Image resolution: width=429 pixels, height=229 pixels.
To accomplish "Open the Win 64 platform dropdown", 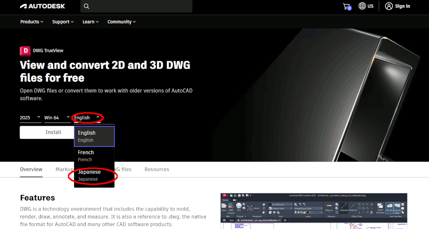I will click(x=57, y=118).
